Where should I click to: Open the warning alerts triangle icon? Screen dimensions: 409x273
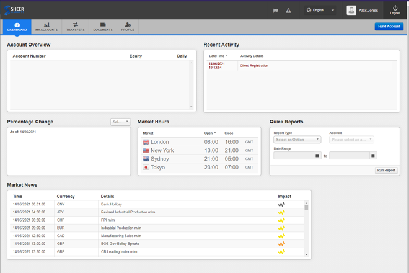point(288,11)
